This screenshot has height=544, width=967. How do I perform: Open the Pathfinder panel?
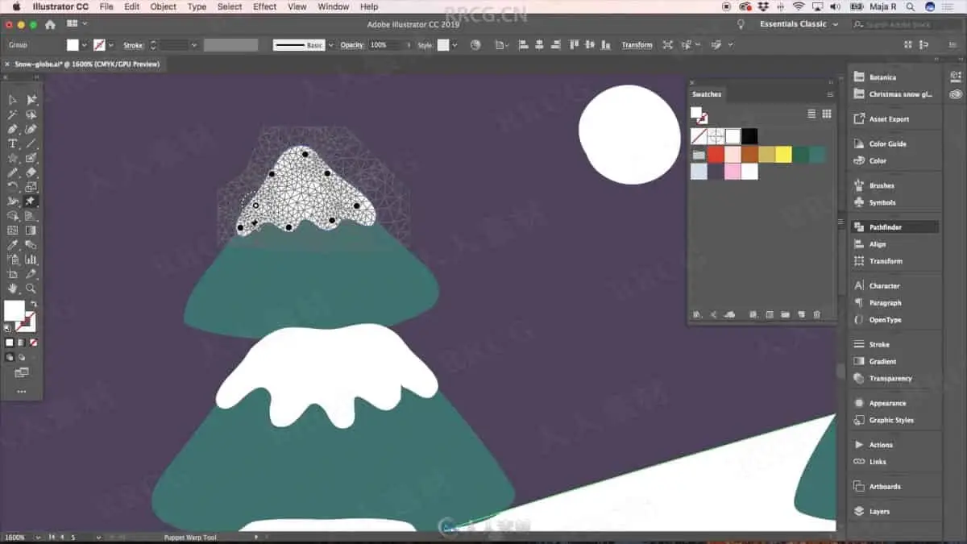coord(894,227)
